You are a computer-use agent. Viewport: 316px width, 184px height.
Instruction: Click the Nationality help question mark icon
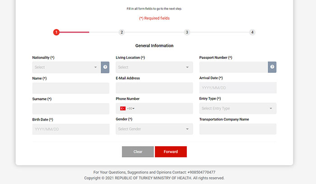click(x=105, y=67)
